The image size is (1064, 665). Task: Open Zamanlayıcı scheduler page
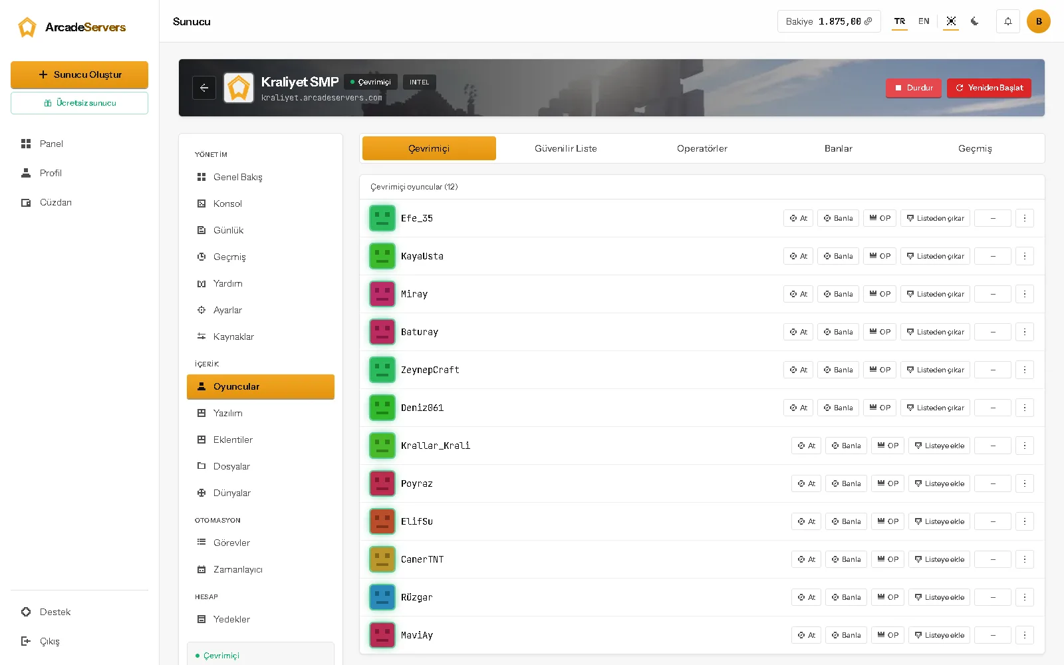261,569
